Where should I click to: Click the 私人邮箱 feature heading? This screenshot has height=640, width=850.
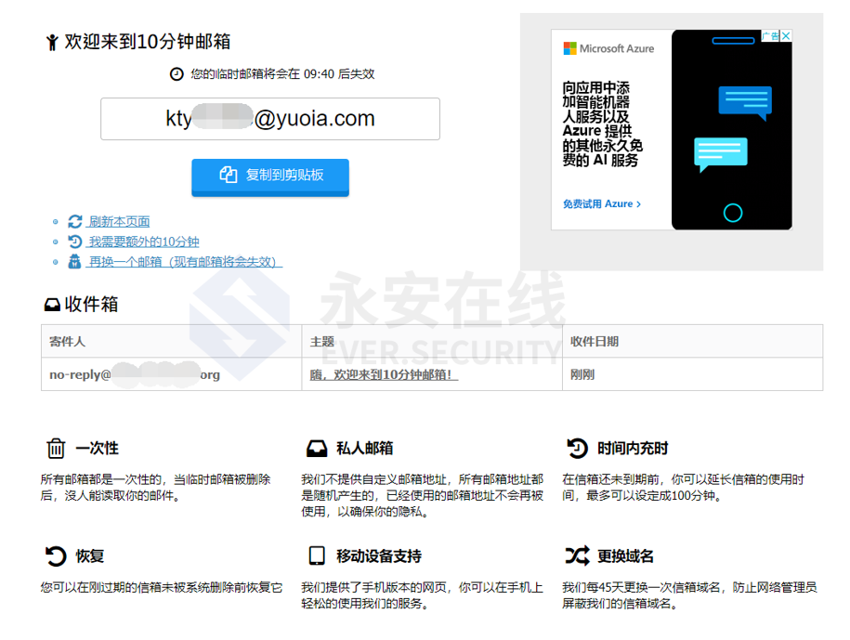365,448
